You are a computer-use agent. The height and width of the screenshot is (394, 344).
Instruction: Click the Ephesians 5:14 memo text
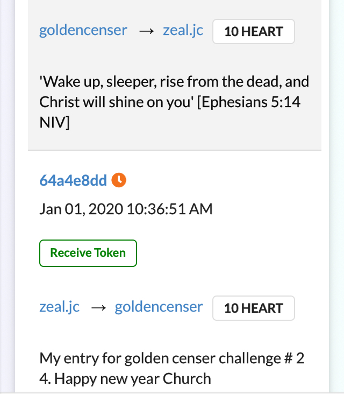tap(249, 102)
